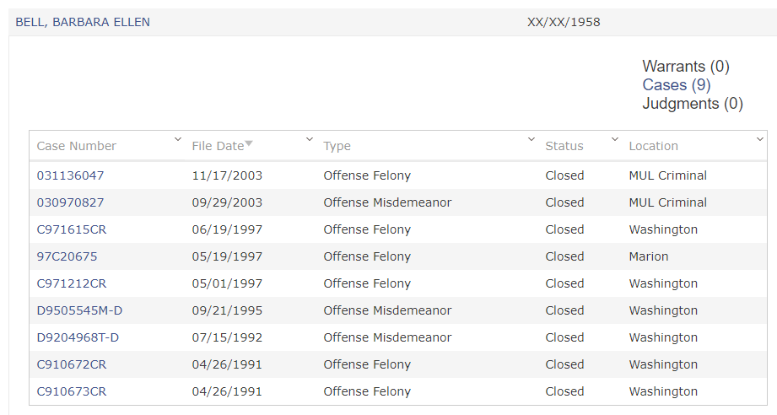Open case C910673CR
Viewport: 777px width, 415px height.
pos(72,391)
